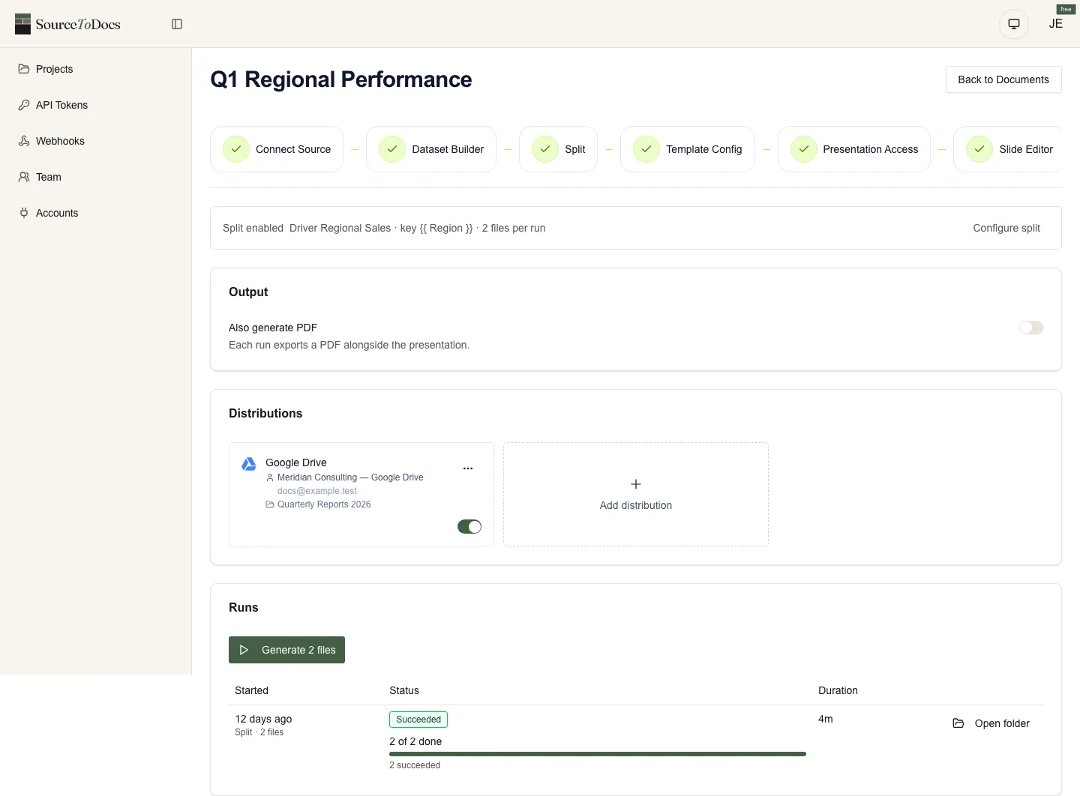Click the run progress bar
Screen dimensions: 1080x796
(598, 754)
